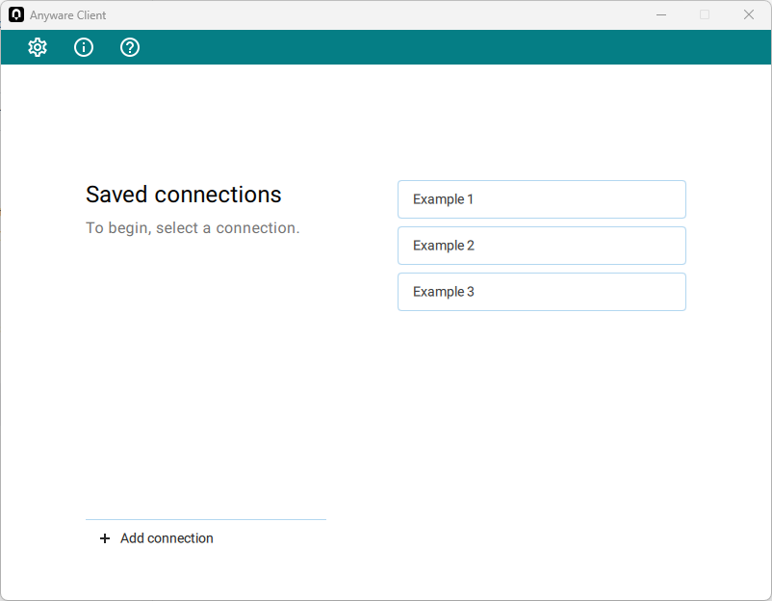
Task: Choose the Example 3 connection
Action: click(542, 292)
